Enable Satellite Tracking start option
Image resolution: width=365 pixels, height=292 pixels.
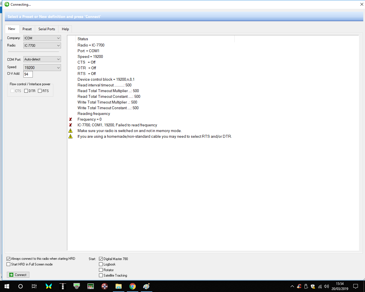tap(101, 275)
